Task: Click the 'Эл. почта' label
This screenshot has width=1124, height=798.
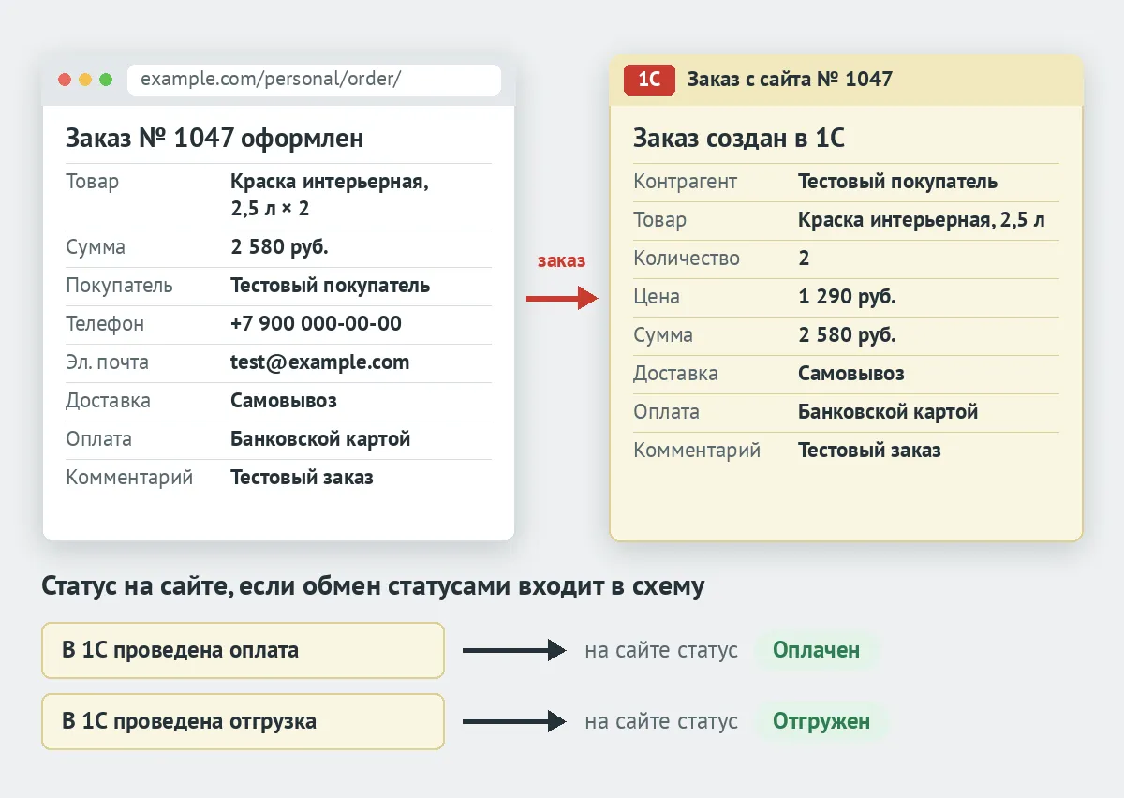Action: [107, 362]
